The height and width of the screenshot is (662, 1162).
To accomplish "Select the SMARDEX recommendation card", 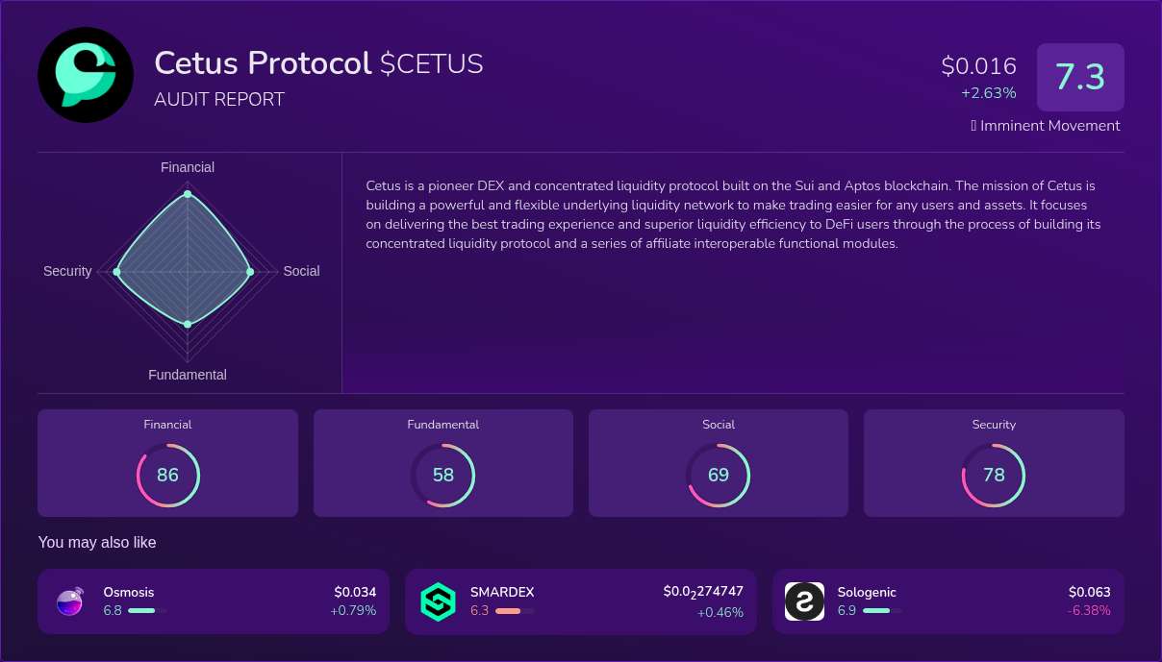I will click(x=580, y=601).
